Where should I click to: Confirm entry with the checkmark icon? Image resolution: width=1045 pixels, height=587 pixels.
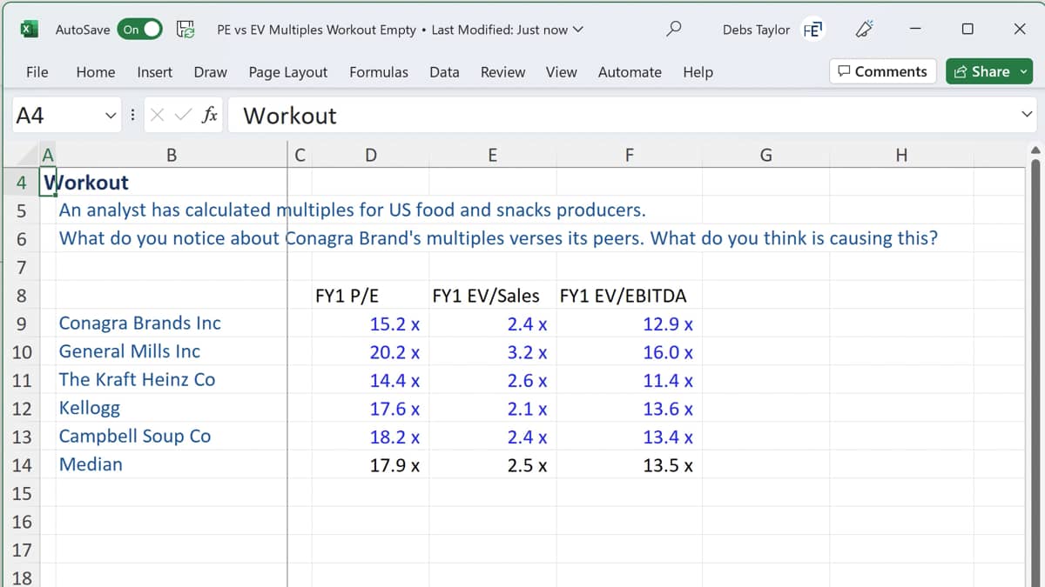click(182, 115)
